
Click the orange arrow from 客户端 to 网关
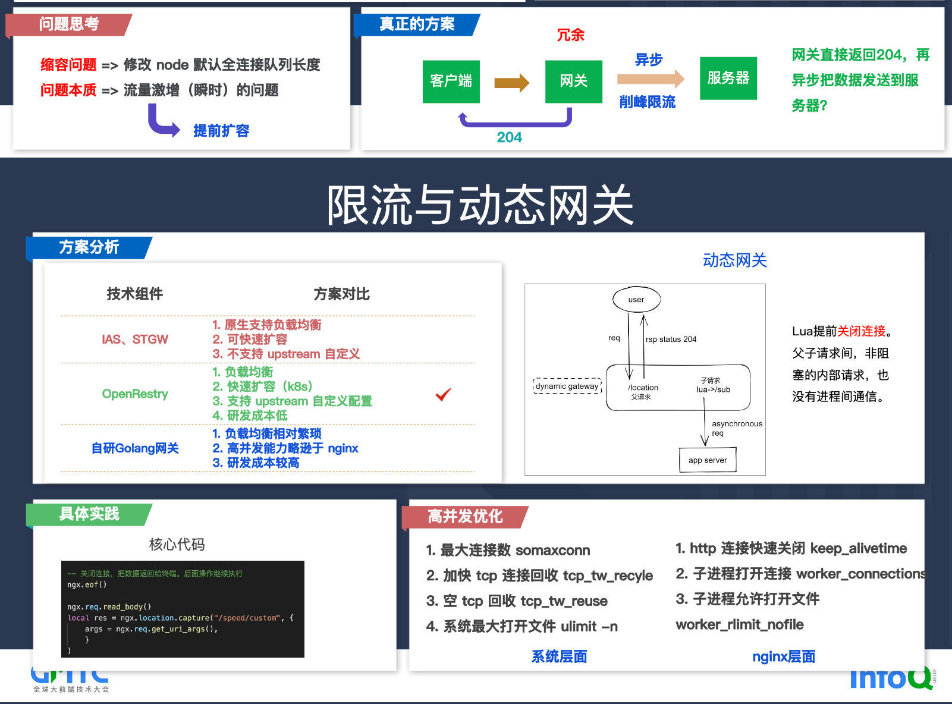(511, 83)
